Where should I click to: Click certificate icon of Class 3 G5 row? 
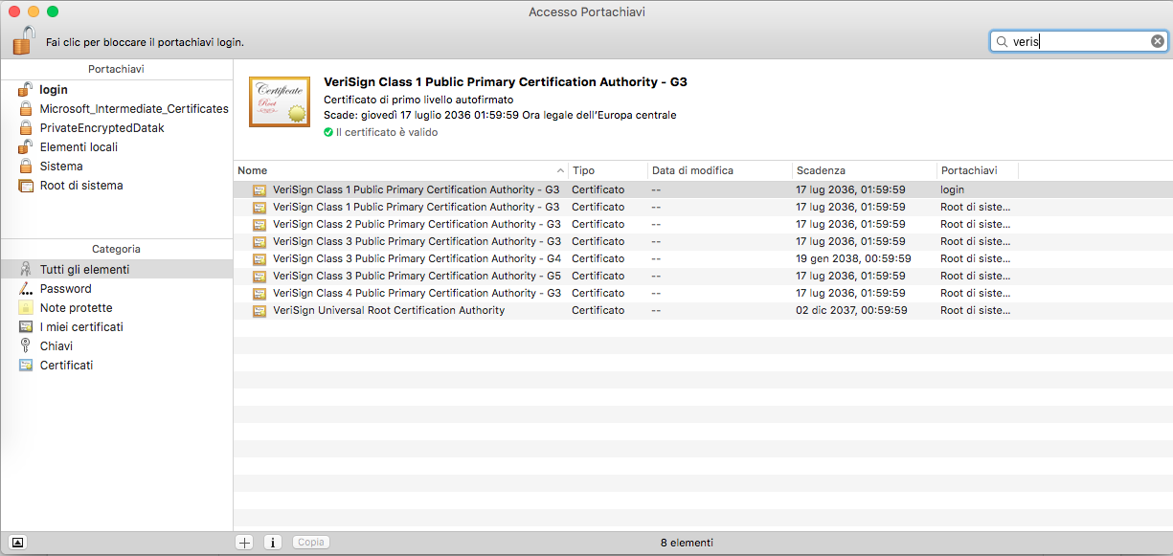tap(259, 276)
